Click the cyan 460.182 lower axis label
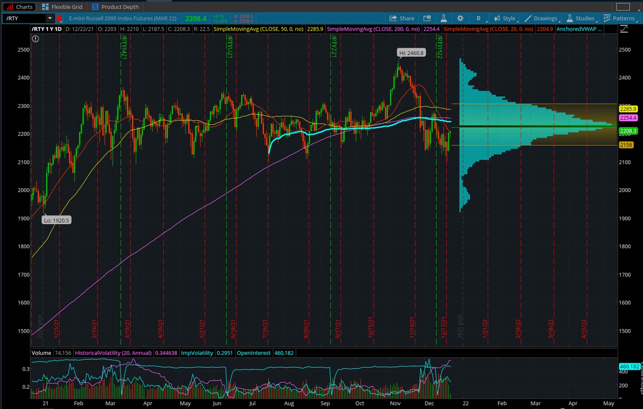This screenshot has height=409, width=643. tap(629, 366)
